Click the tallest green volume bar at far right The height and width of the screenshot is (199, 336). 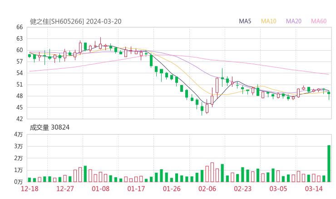click(329, 164)
